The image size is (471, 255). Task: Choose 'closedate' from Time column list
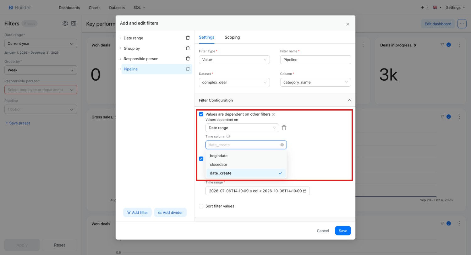tap(246, 165)
